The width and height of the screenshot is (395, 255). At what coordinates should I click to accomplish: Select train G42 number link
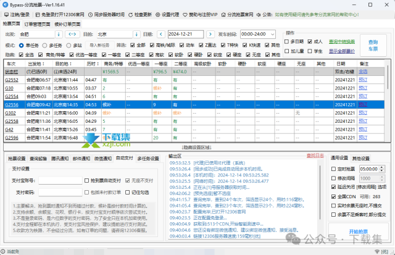point(9,130)
